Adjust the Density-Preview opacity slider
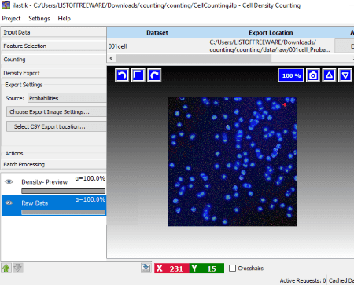The width and height of the screenshot is (354, 285). coord(64,192)
